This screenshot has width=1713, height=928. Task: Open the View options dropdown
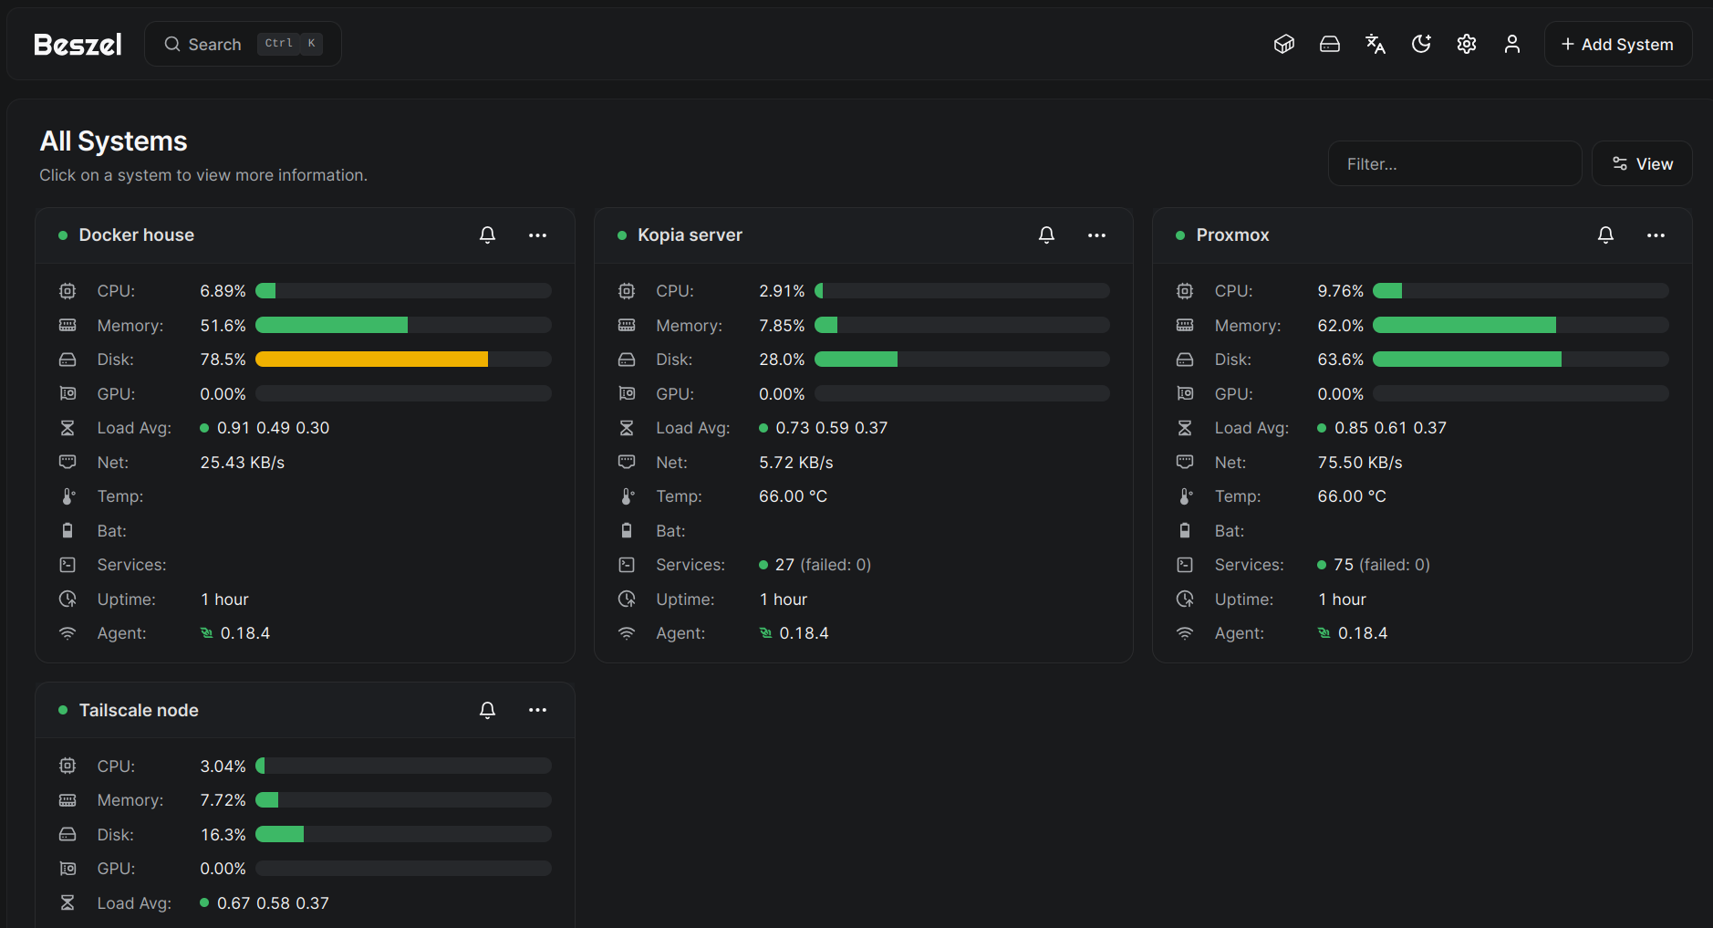click(1642, 164)
